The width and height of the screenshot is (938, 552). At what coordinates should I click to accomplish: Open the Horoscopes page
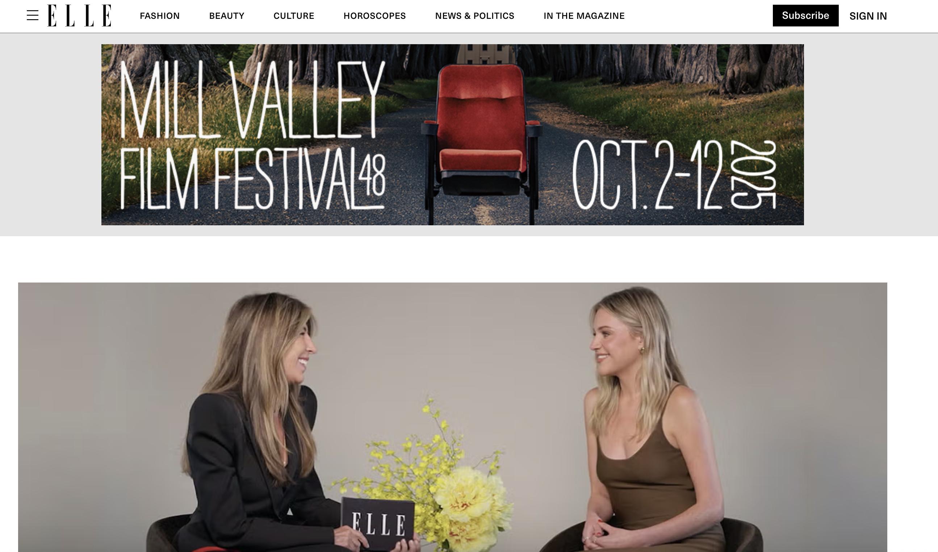(375, 16)
